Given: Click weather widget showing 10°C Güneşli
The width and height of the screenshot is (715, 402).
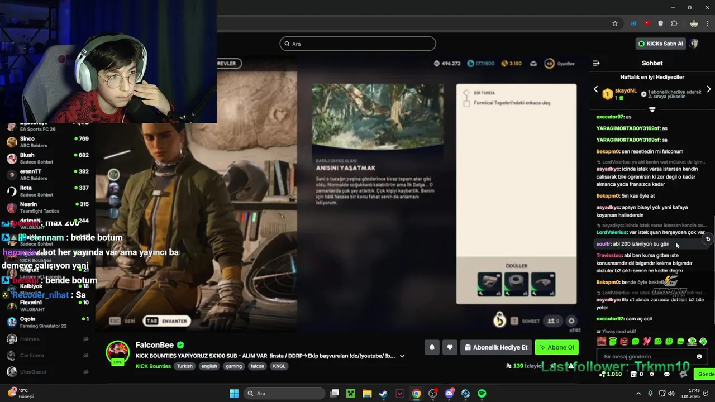Looking at the screenshot, I should 21,393.
